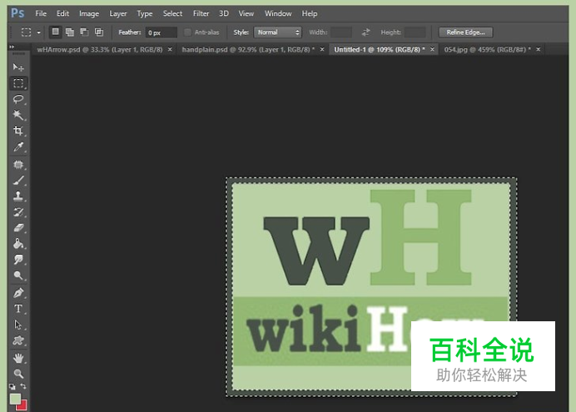
Task: Expand the toolbar double-arrow toggle
Action: [x=12, y=47]
